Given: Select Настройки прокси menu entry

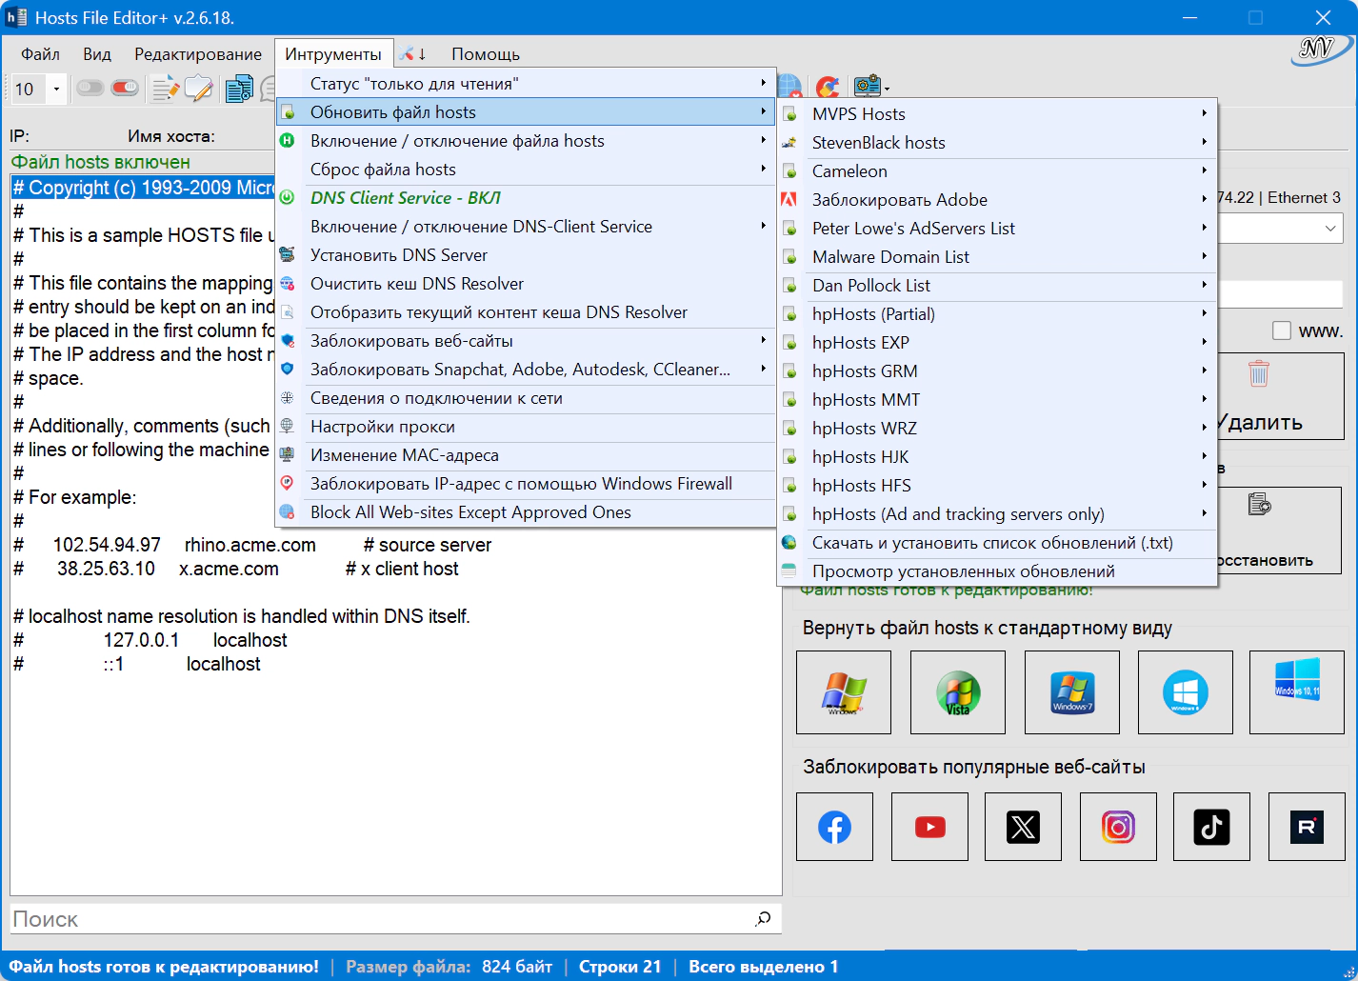Looking at the screenshot, I should click(x=526, y=427).
